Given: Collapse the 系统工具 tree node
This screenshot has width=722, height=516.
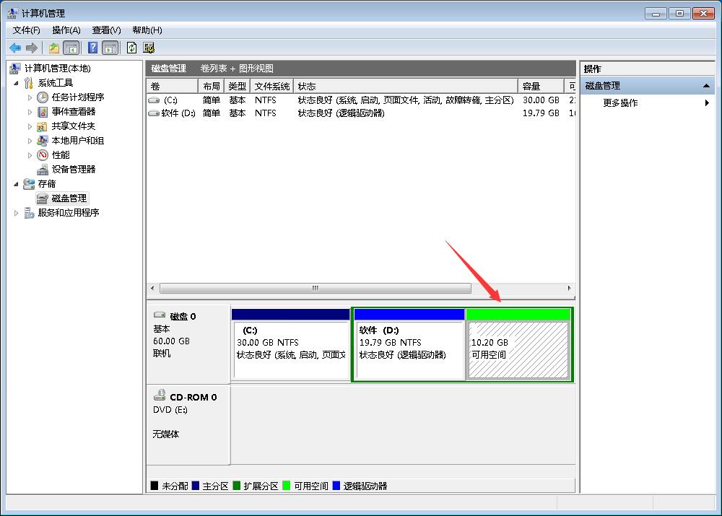Looking at the screenshot, I should pyautogui.click(x=17, y=82).
